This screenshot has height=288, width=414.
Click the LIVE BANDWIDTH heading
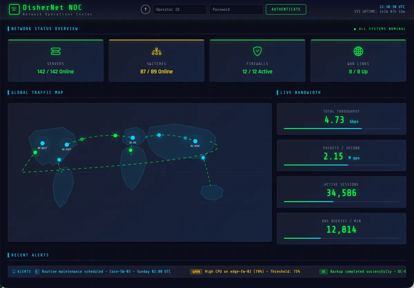coord(300,92)
